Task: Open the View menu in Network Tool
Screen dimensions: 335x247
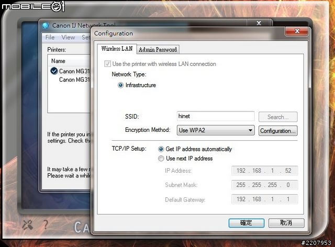Action: click(x=68, y=37)
